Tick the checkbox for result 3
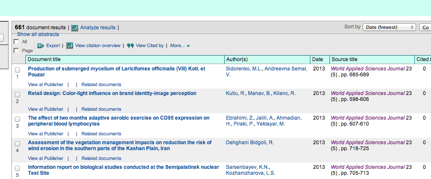This screenshot has width=431, height=179. (x=17, y=119)
